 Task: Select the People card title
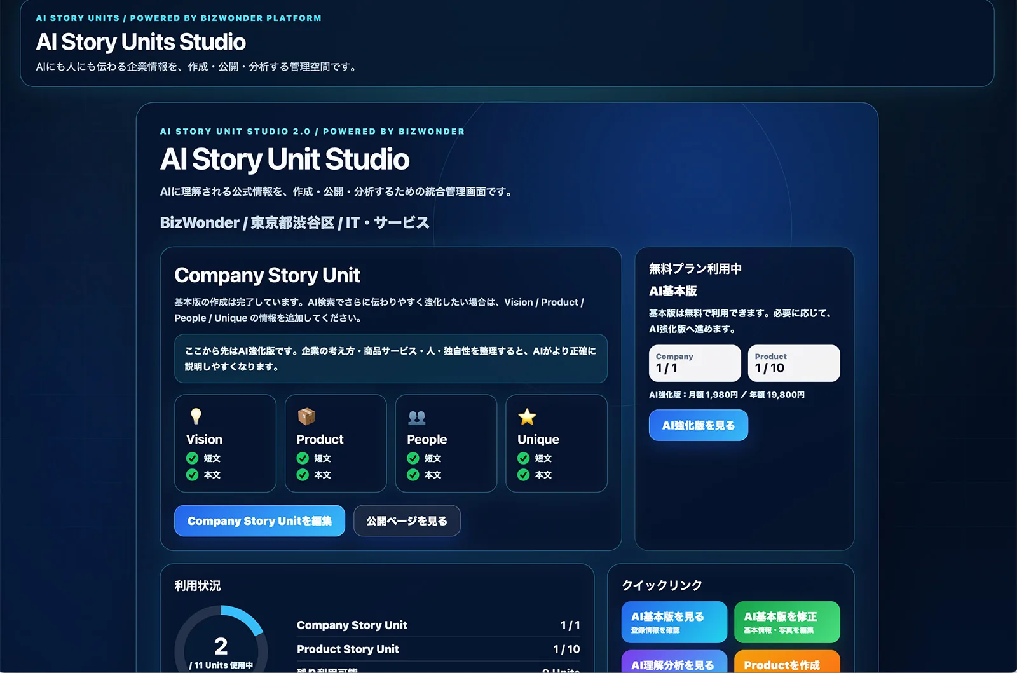[427, 440]
